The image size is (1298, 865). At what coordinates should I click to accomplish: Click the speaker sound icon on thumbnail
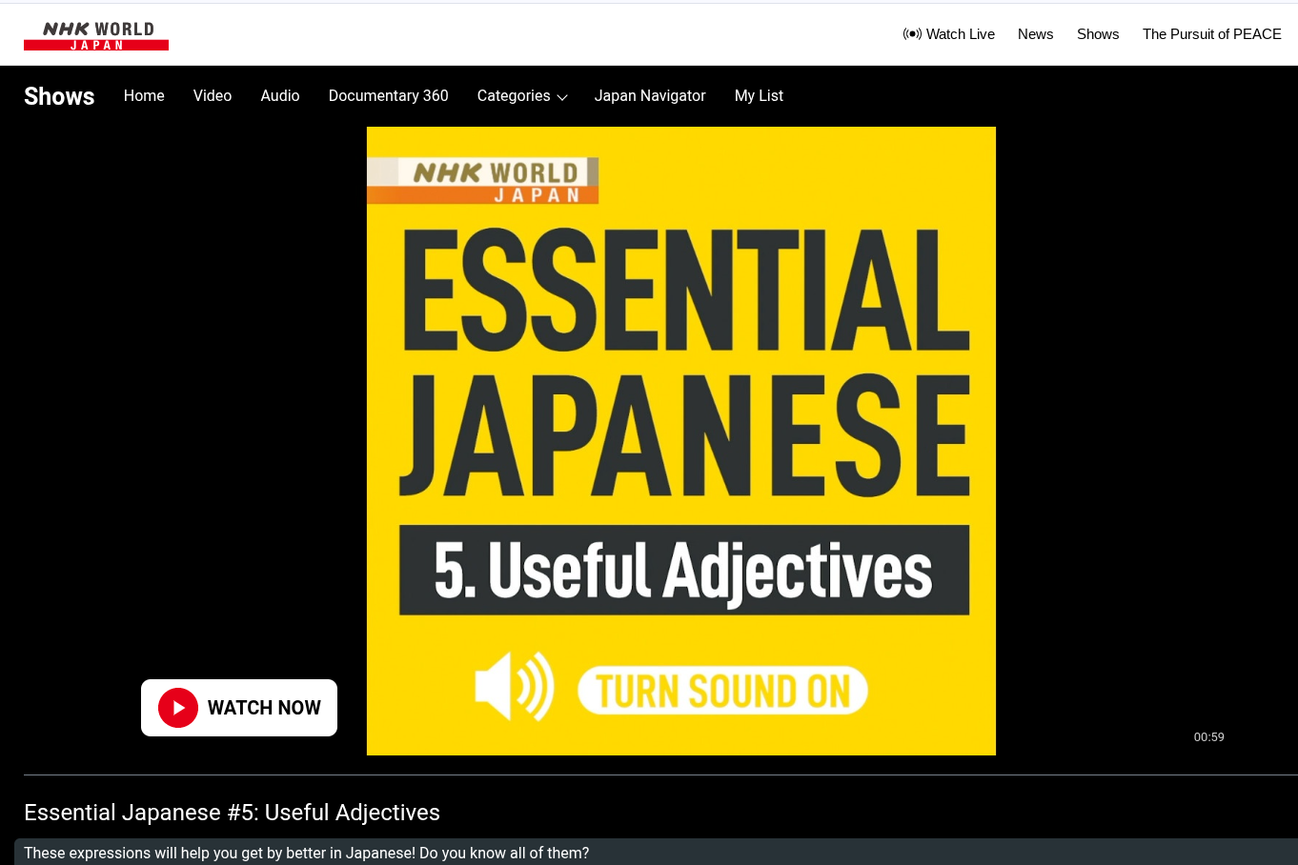(x=515, y=686)
